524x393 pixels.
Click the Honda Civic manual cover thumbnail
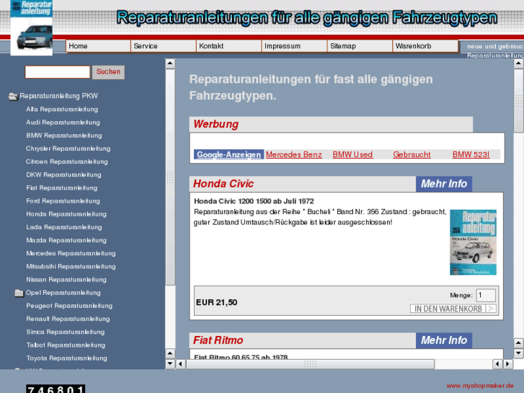click(473, 242)
